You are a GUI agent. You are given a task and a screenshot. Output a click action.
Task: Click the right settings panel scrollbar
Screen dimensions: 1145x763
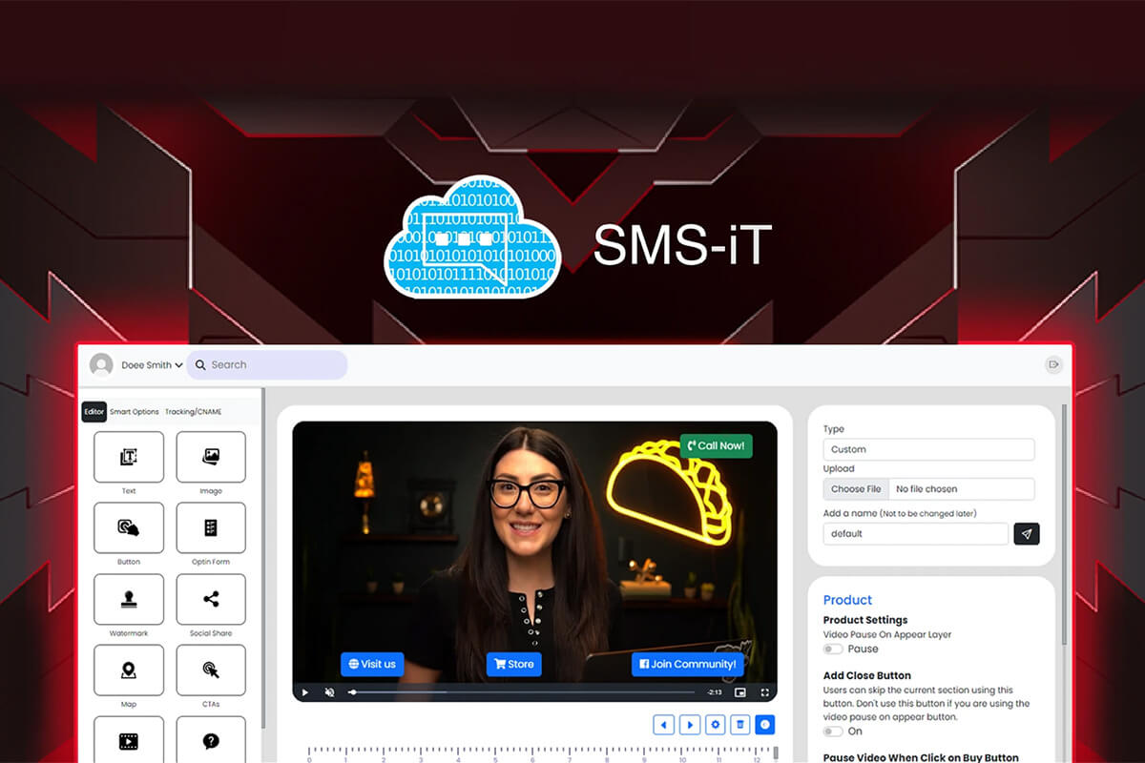(x=1065, y=525)
